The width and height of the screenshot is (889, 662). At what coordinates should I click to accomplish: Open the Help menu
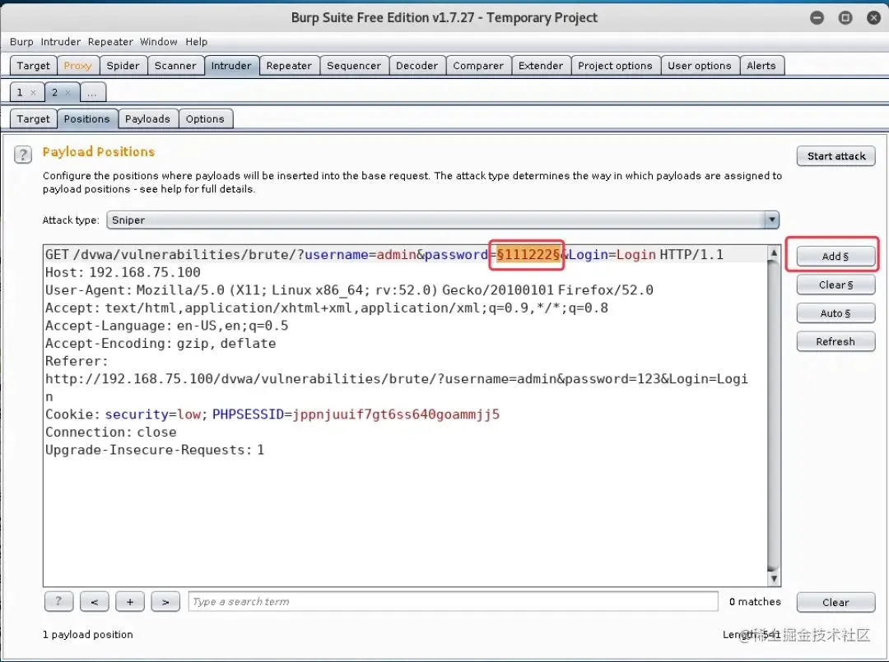coord(196,42)
